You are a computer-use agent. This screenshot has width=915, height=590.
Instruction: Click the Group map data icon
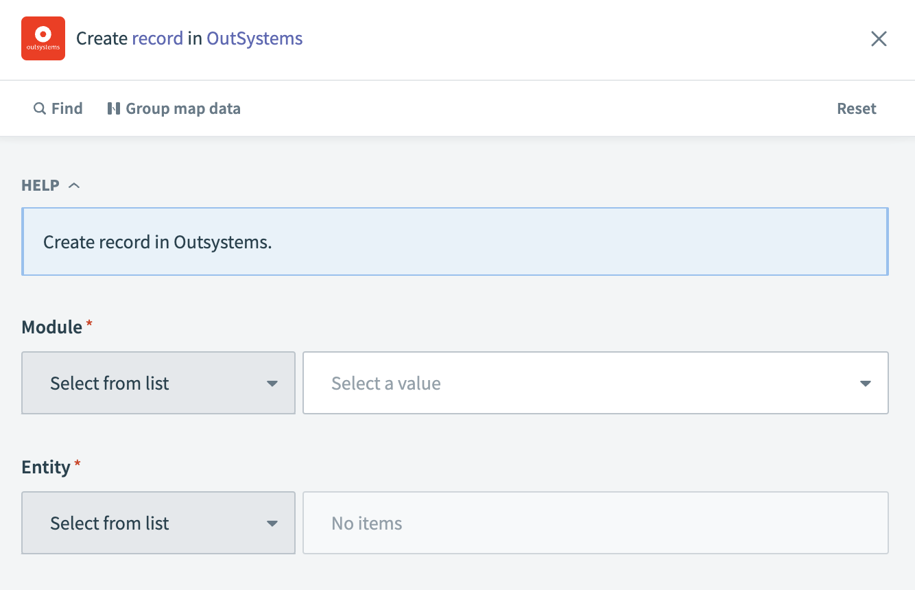point(114,108)
